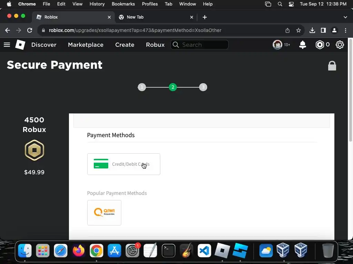Click step 1 in payment progress
This screenshot has width=353, height=264.
click(142, 87)
